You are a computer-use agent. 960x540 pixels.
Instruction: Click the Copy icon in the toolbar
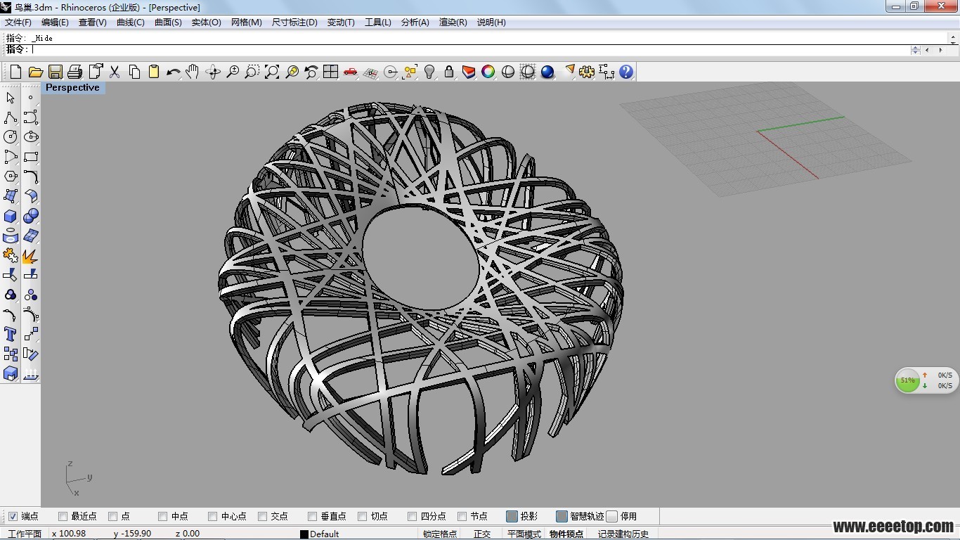[134, 72]
